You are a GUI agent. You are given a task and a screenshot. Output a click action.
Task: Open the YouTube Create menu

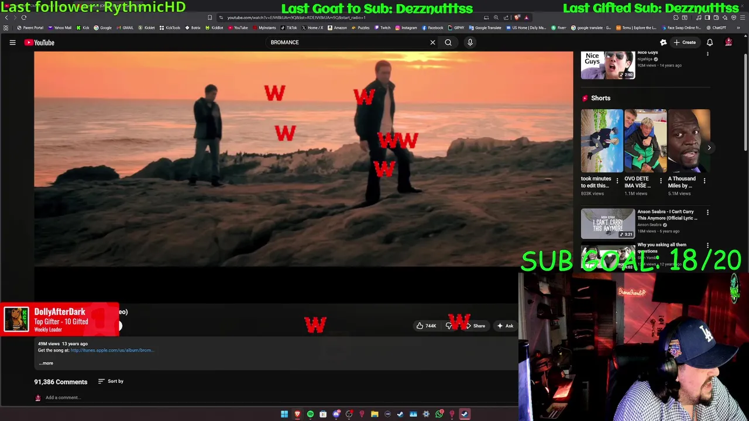[x=685, y=42]
